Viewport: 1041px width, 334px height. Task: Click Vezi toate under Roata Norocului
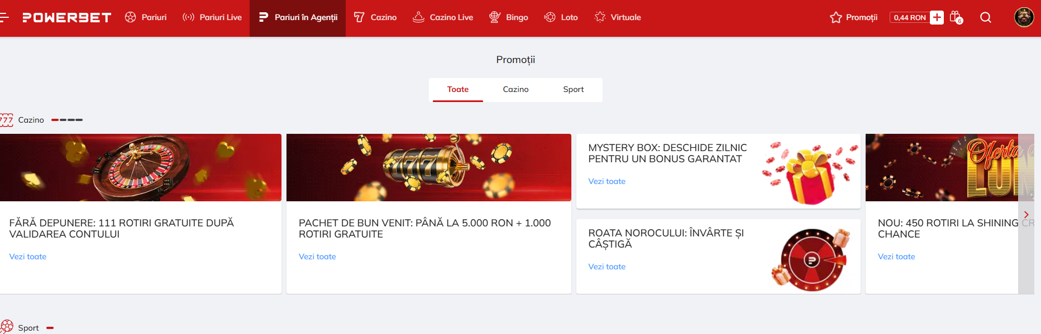point(607,267)
